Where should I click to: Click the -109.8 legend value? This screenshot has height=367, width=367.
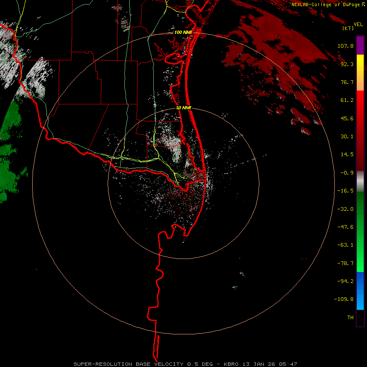(x=344, y=299)
